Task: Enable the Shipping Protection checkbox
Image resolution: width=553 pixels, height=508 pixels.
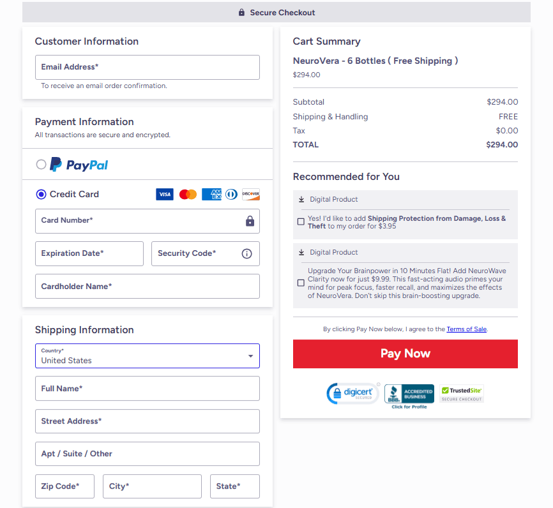Action: [x=301, y=221]
